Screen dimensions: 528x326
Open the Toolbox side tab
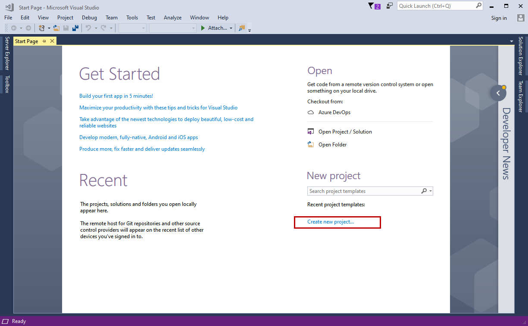(7, 84)
